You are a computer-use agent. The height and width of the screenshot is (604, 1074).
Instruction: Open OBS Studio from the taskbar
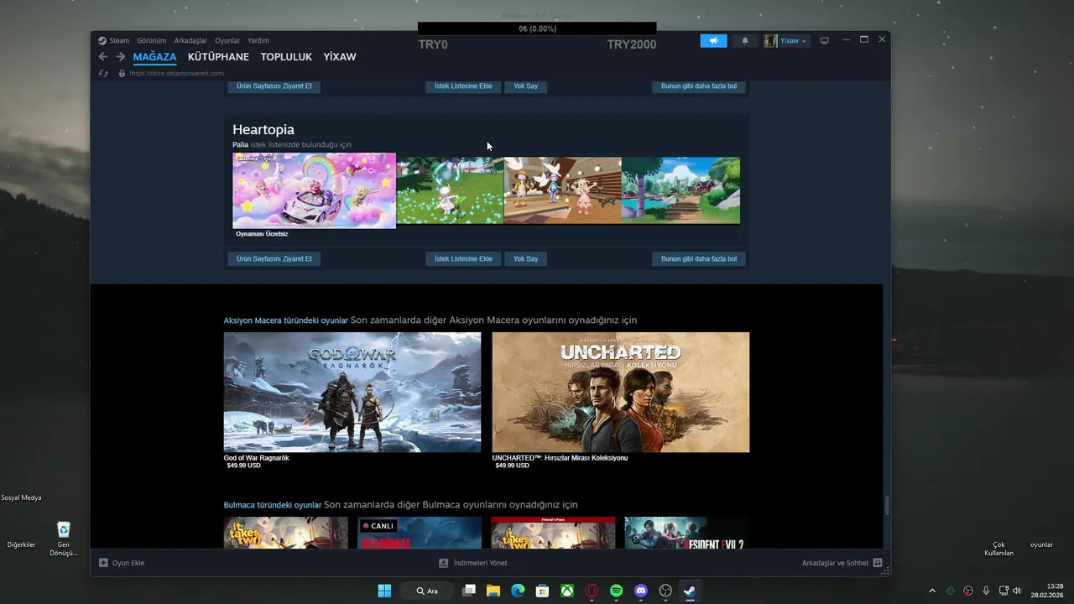(x=665, y=591)
